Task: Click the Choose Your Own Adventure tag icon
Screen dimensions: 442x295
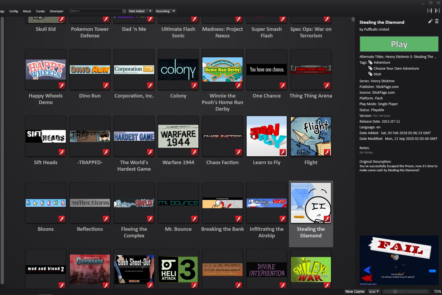Action: 371,68
